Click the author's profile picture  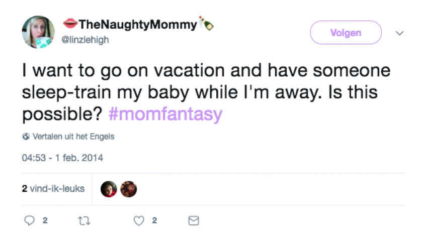(x=38, y=32)
